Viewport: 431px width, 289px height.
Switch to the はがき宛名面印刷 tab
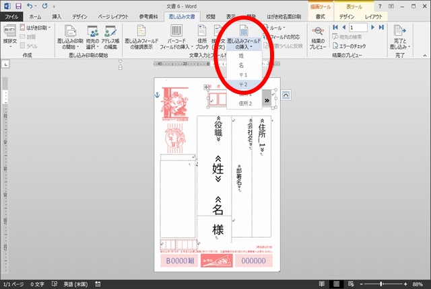(x=284, y=17)
